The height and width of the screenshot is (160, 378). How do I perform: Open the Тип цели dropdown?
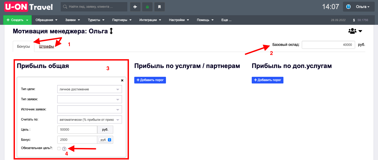[x=90, y=89]
